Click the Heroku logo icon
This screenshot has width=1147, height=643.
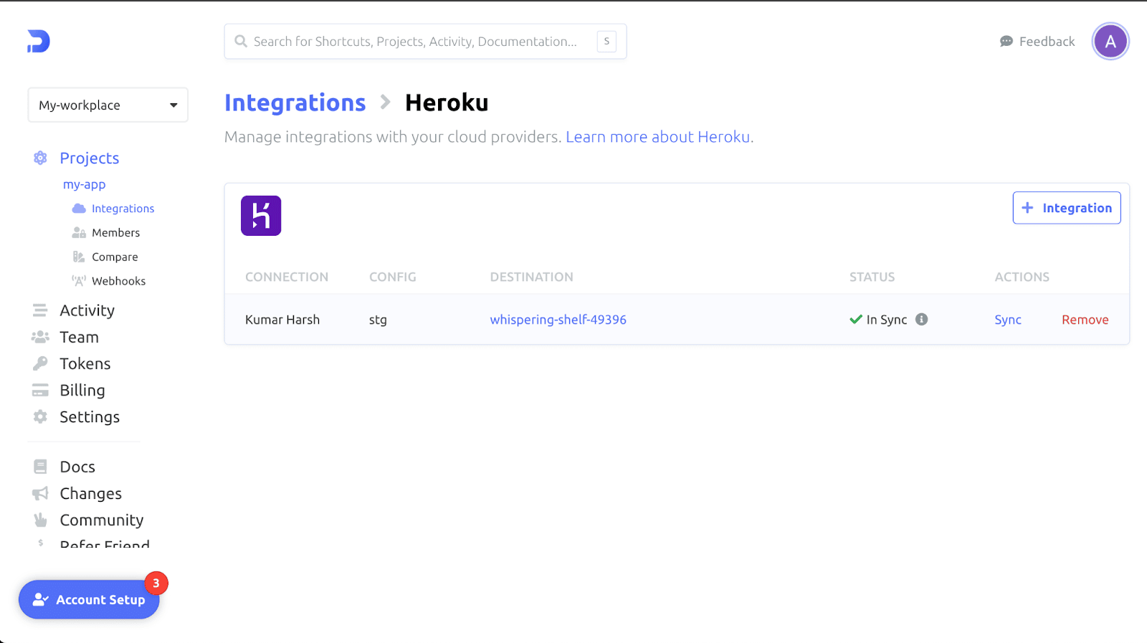[261, 216]
